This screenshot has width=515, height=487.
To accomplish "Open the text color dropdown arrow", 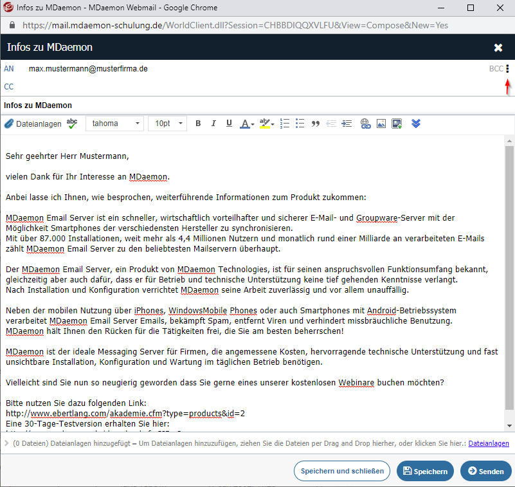I will [x=253, y=124].
